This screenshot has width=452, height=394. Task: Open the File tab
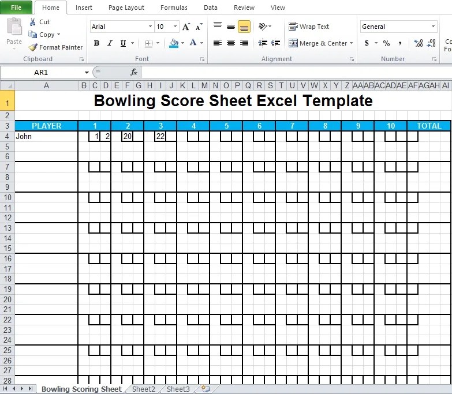(x=16, y=7)
